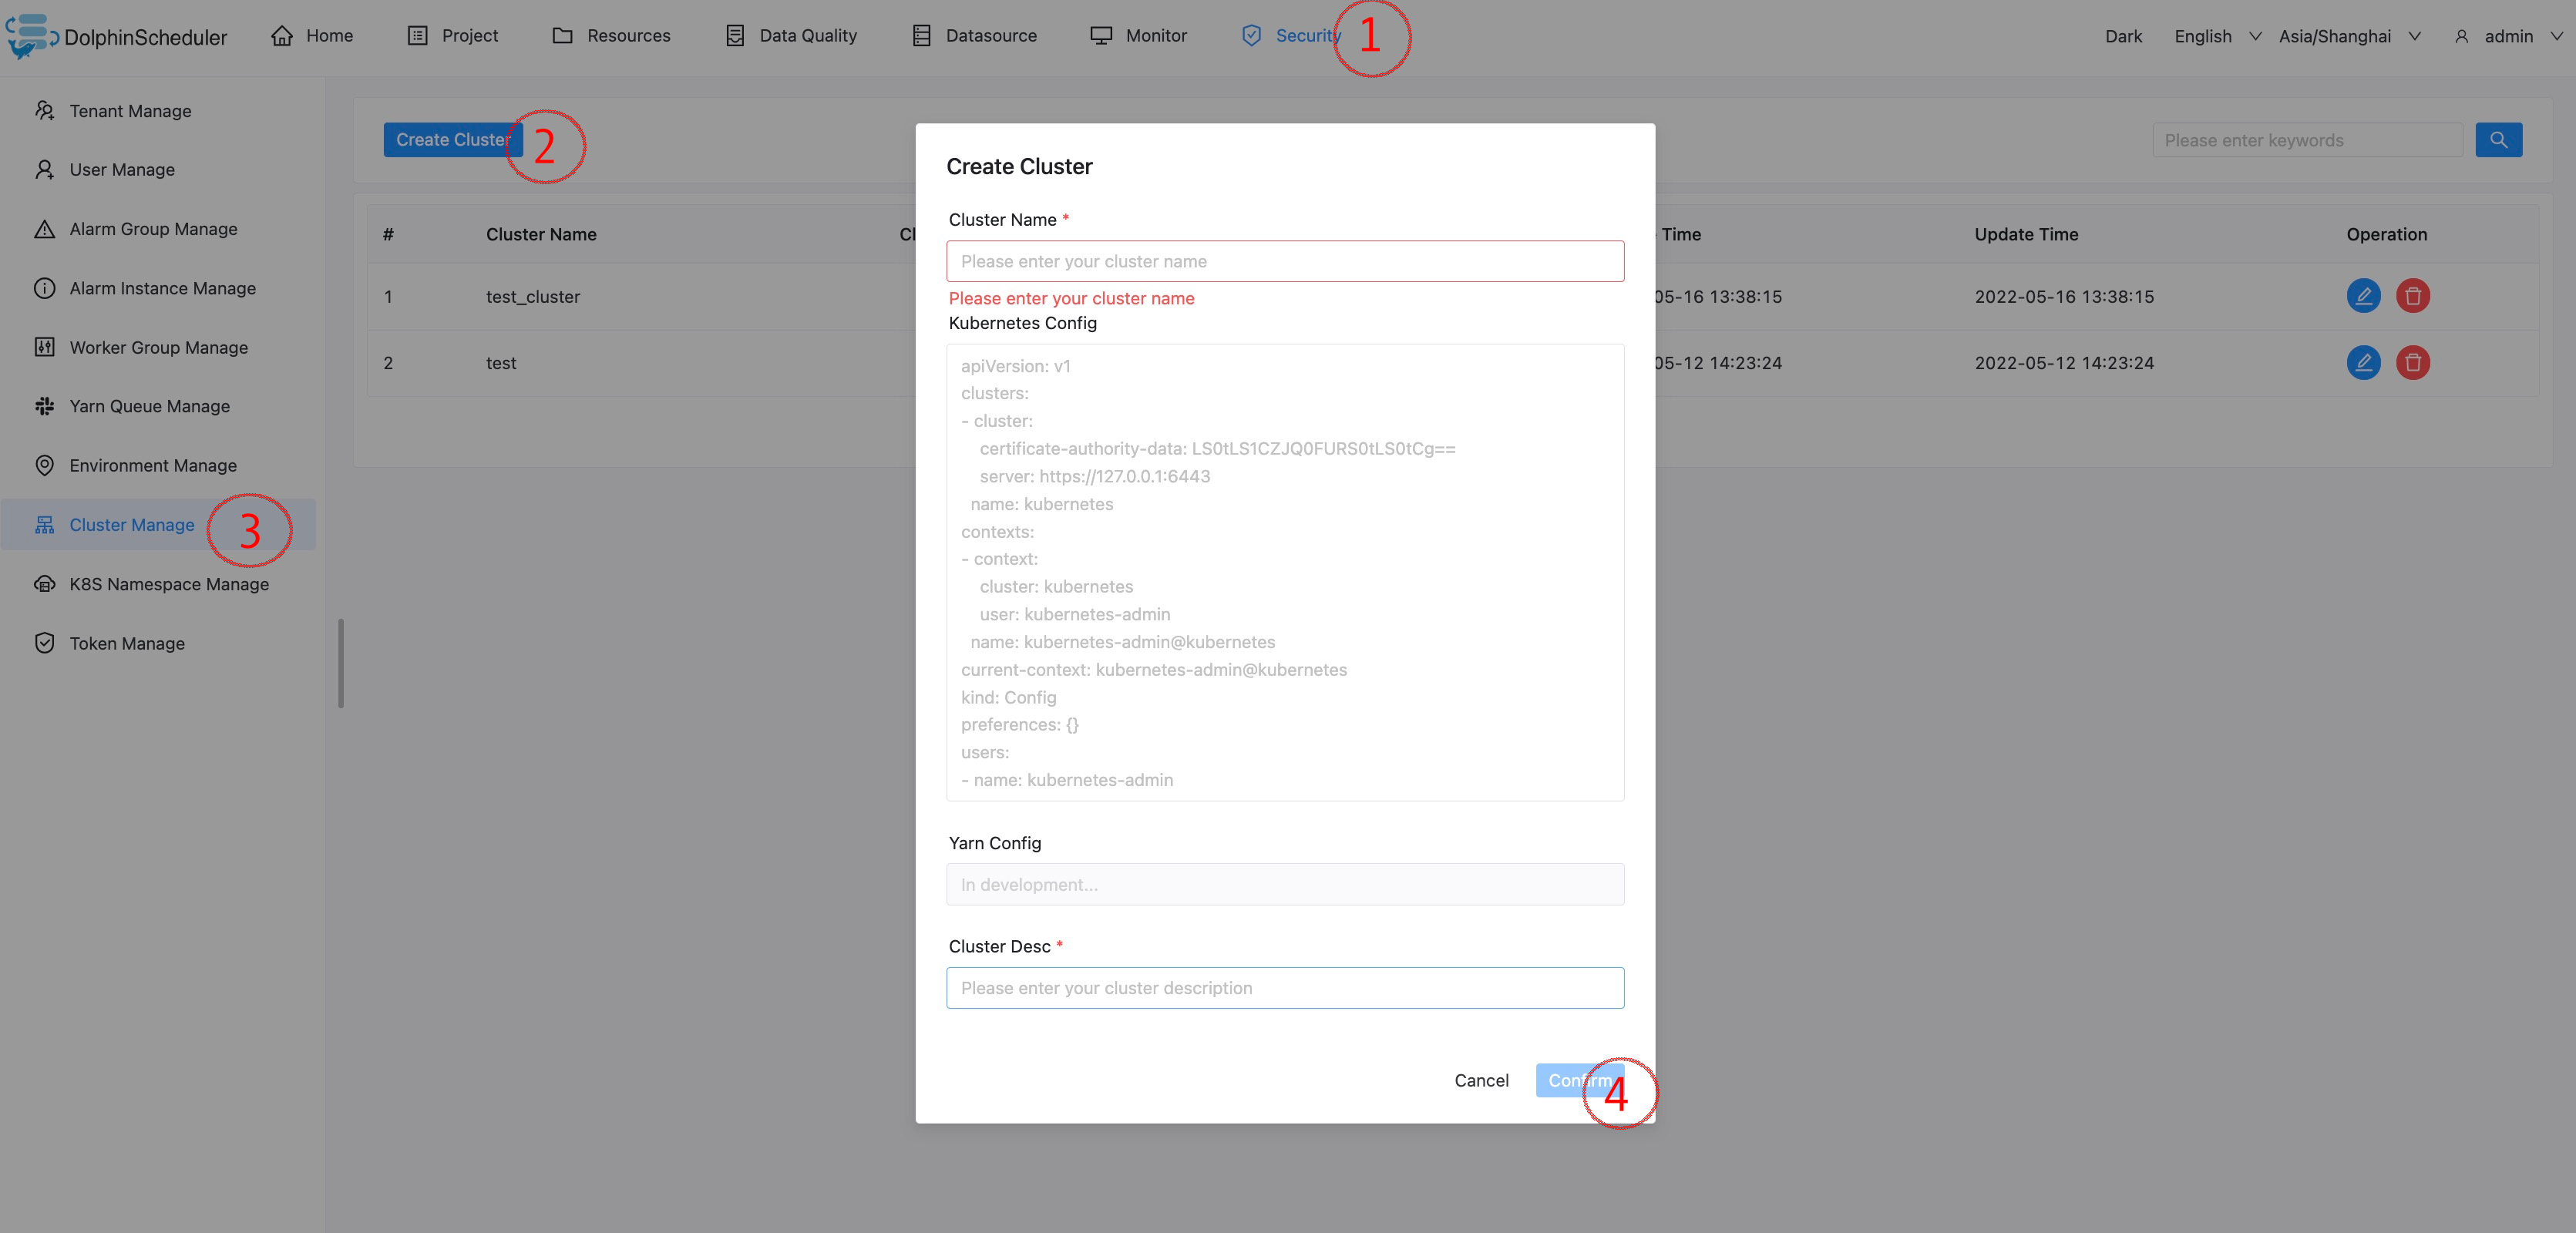Click the edit icon for test row
The height and width of the screenshot is (1233, 2576).
(x=2363, y=362)
